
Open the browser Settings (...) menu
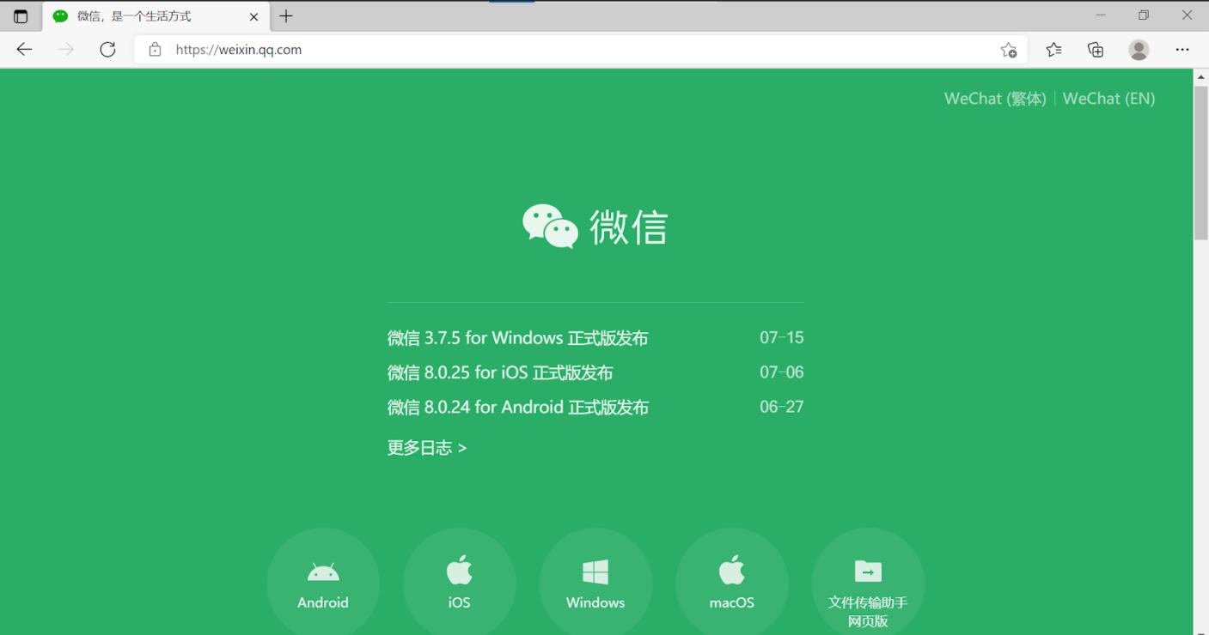tap(1182, 49)
